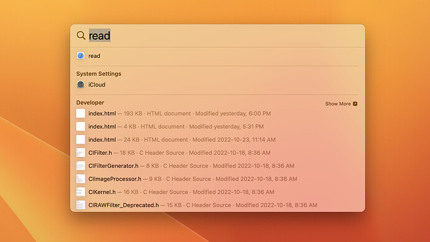The image size is (430, 242).
Task: Click the Show More text link
Action: point(338,104)
